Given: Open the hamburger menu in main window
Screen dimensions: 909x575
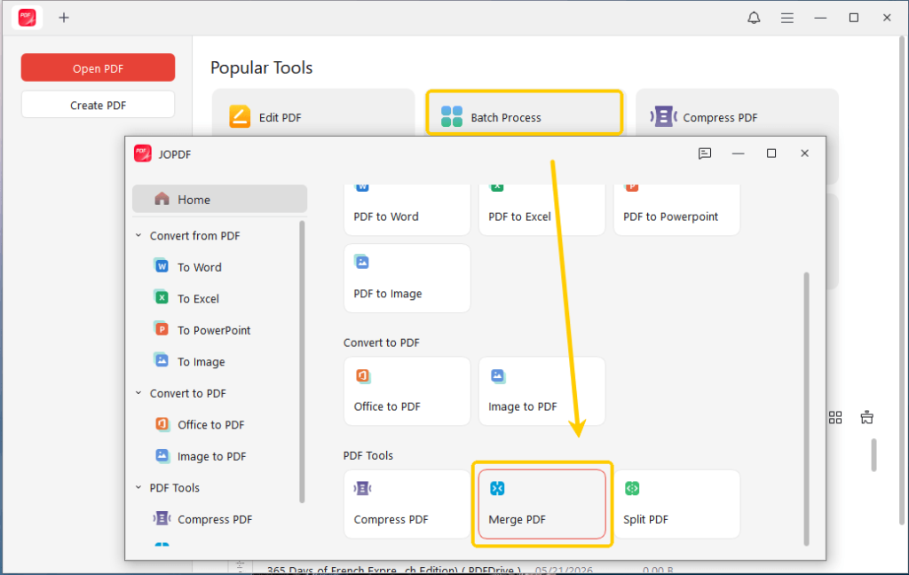Looking at the screenshot, I should tap(786, 18).
